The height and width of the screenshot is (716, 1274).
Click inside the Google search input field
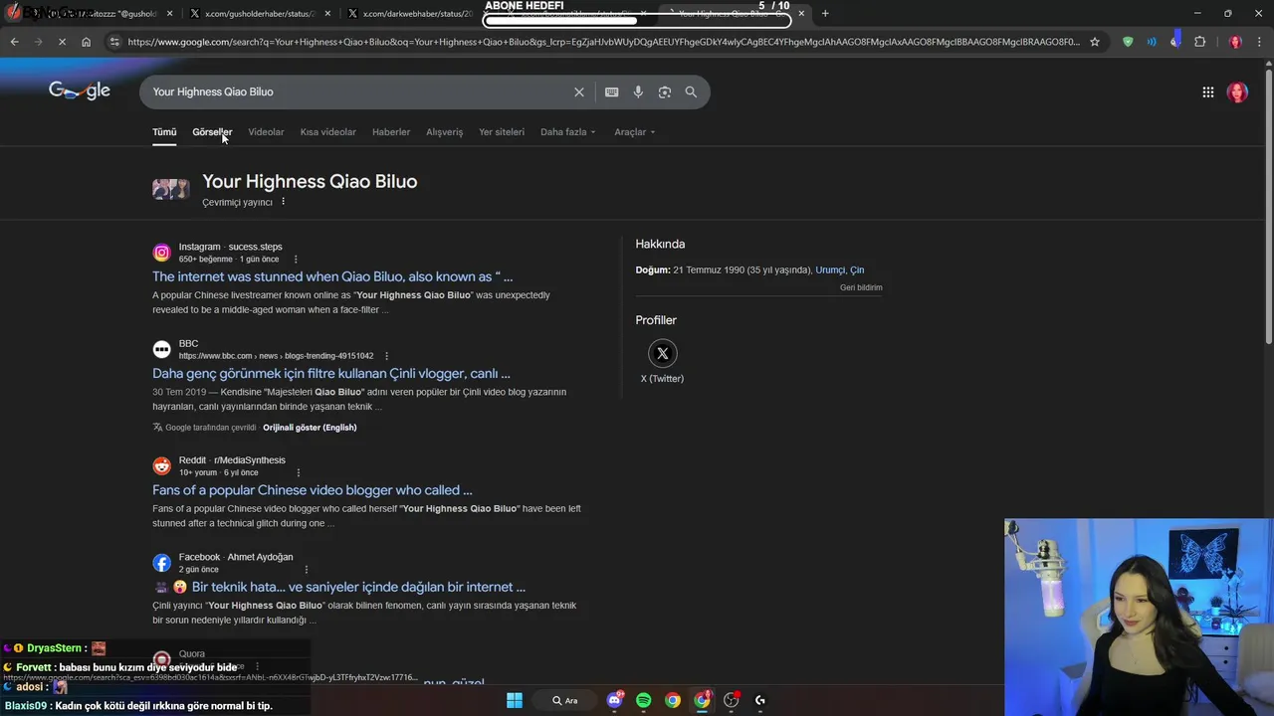point(358,91)
